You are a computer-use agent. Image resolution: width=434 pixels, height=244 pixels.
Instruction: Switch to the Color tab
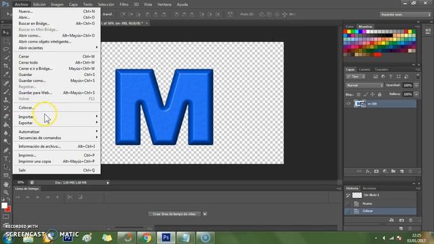(349, 26)
